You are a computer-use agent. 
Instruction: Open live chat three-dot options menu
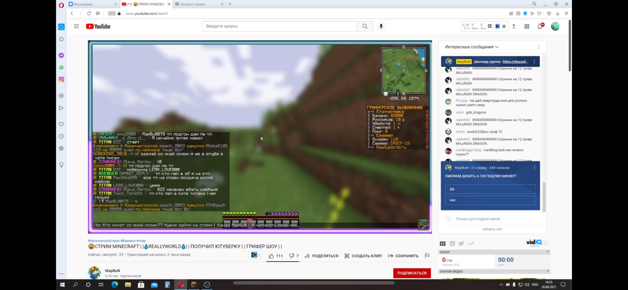(x=539, y=47)
